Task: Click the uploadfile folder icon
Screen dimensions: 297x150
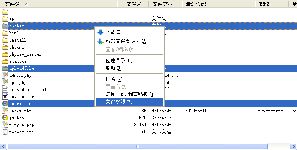Action: [x=5, y=68]
